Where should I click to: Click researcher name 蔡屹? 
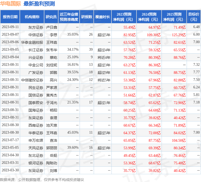[x=54, y=57]
